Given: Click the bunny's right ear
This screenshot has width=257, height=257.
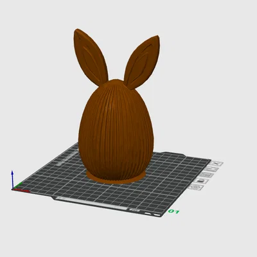Looking at the screenshot, I should (143, 62).
